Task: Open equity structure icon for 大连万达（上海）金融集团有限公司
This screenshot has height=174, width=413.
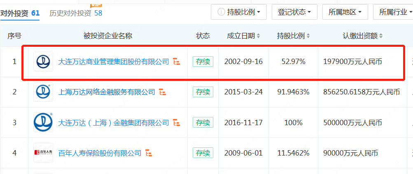Action: pyautogui.click(x=177, y=123)
